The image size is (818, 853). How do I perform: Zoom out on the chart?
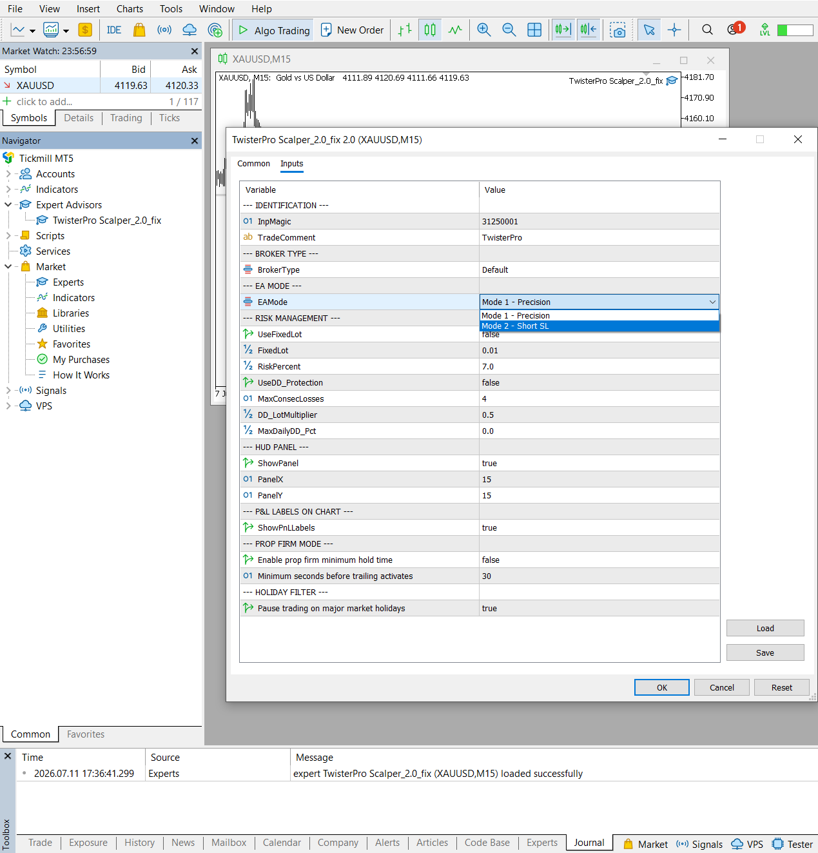509,30
